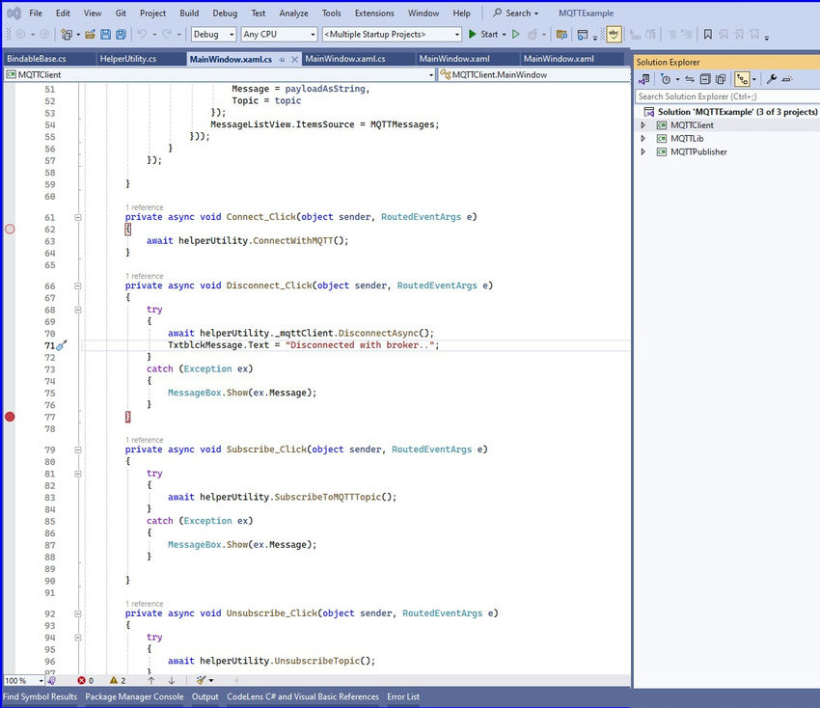
Task: Click the Search Solution Explorer field
Action: click(x=724, y=96)
